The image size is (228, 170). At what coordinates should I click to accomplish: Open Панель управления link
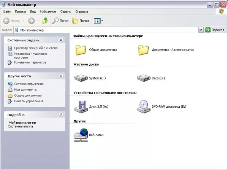[x=28, y=101]
